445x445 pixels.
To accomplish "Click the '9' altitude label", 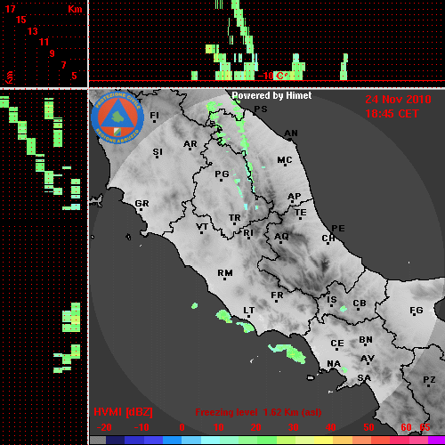I will (x=53, y=53).
